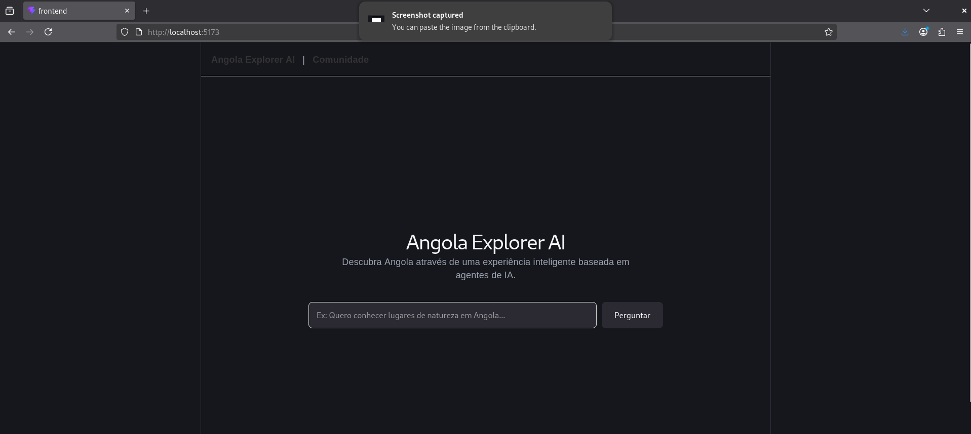971x434 pixels.
Task: Go to the Comunidade nav link
Action: click(340, 60)
